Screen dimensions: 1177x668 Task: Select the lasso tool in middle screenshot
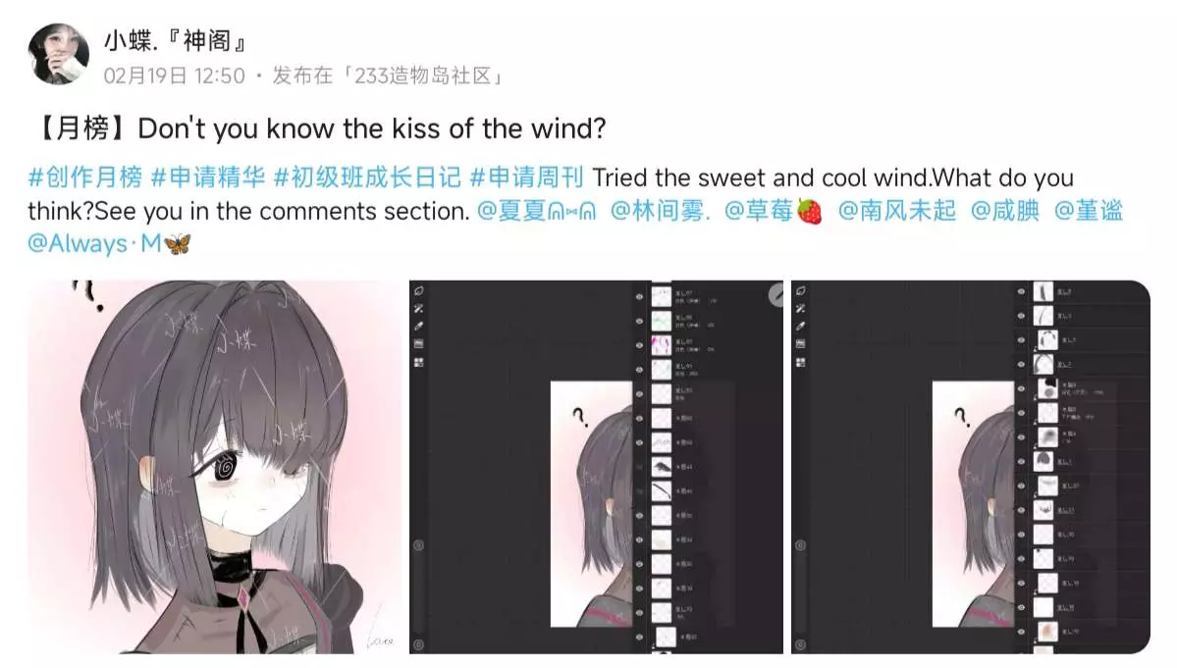click(x=419, y=291)
